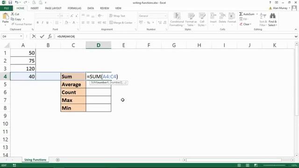299x168 pixels.
Task: Select the Using Functions sheet tab
Action: pyautogui.click(x=36, y=160)
